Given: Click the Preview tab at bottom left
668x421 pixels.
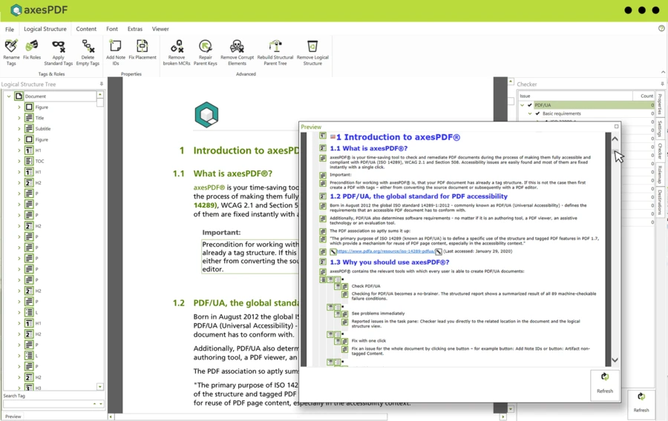Looking at the screenshot, I should 13,417.
